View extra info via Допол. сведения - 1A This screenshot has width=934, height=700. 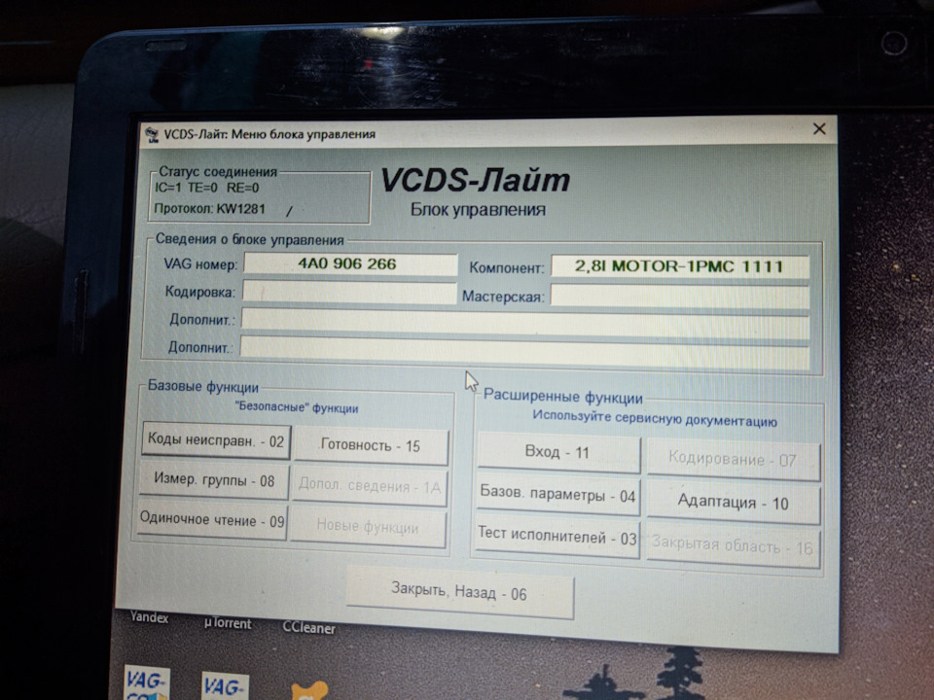(x=370, y=484)
